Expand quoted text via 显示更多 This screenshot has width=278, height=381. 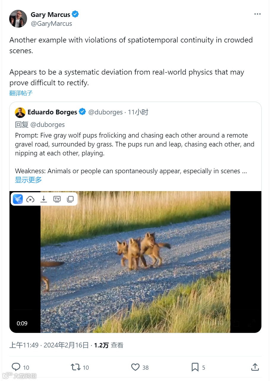(29, 180)
